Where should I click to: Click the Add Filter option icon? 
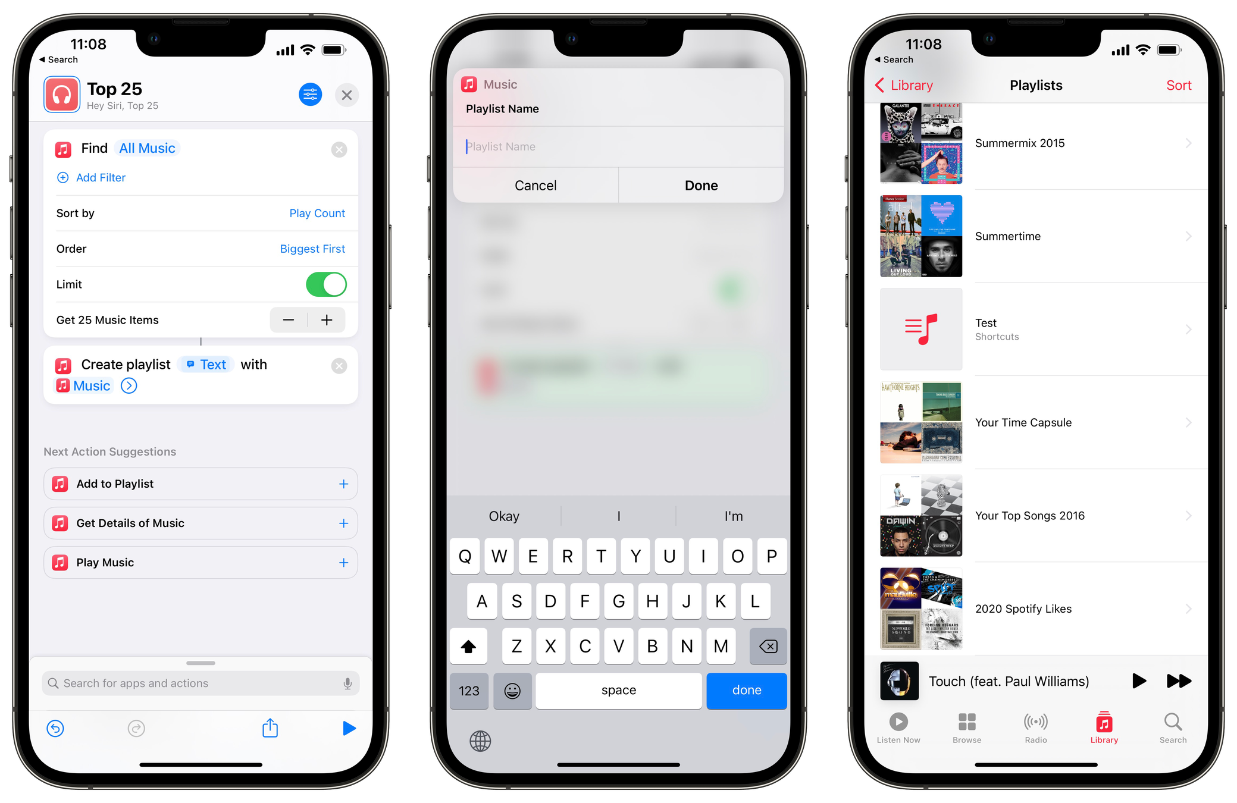pos(62,177)
